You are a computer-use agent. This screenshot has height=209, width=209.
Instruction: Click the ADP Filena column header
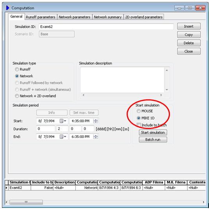click(x=154, y=182)
